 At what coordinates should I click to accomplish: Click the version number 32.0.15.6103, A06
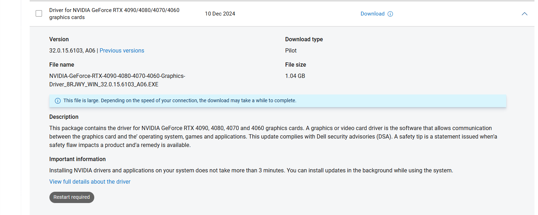pos(72,50)
